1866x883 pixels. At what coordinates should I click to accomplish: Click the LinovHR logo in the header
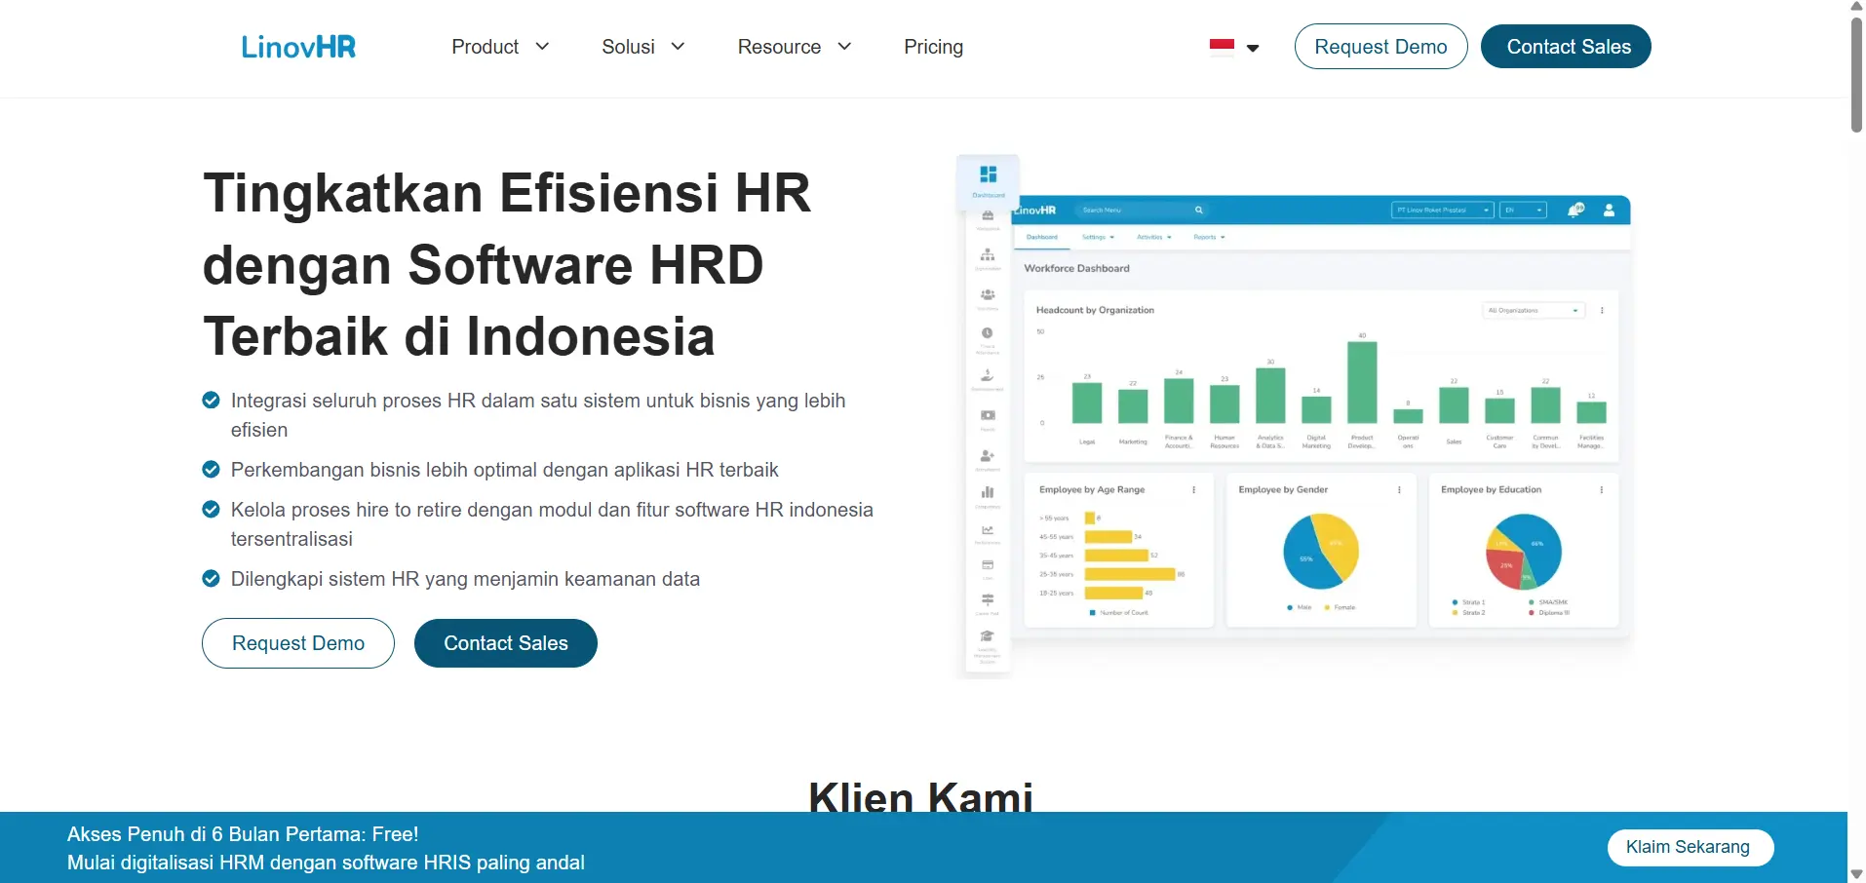pyautogui.click(x=298, y=47)
